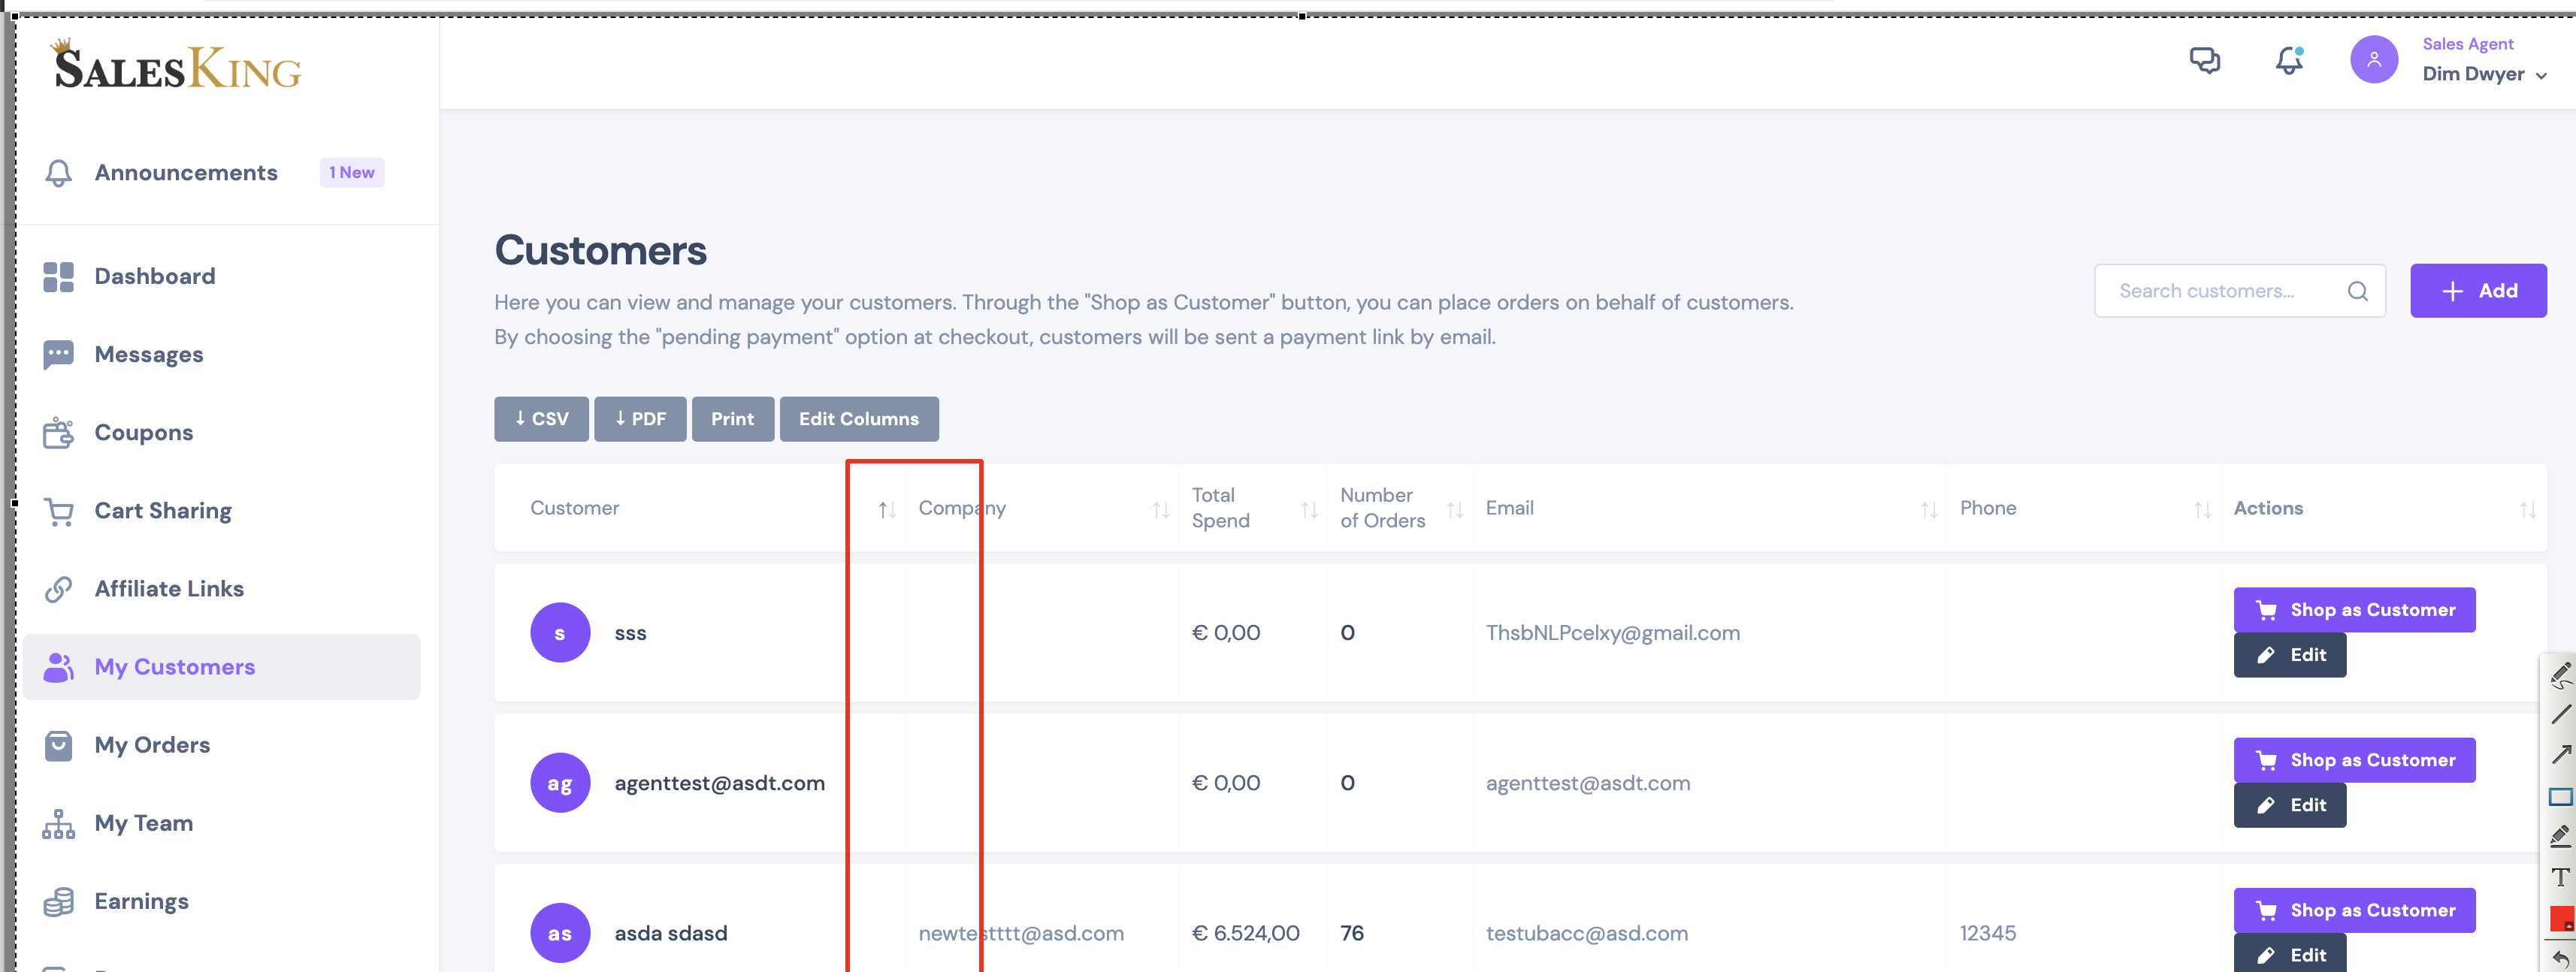The width and height of the screenshot is (2576, 972).
Task: Click the 'as' customer avatar
Action: pos(559,932)
